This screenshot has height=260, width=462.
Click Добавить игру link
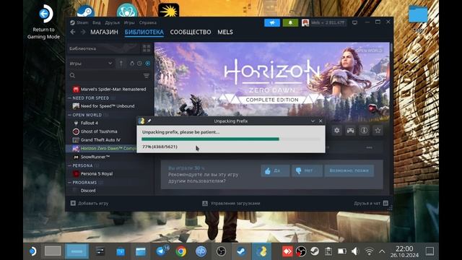(90, 203)
